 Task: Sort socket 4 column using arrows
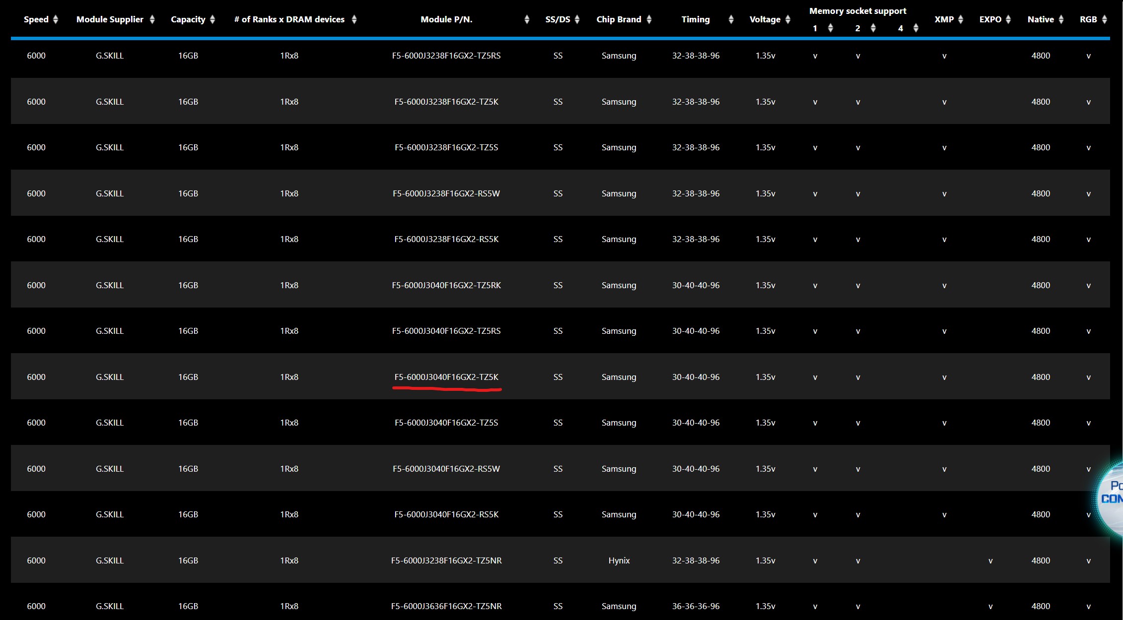916,28
